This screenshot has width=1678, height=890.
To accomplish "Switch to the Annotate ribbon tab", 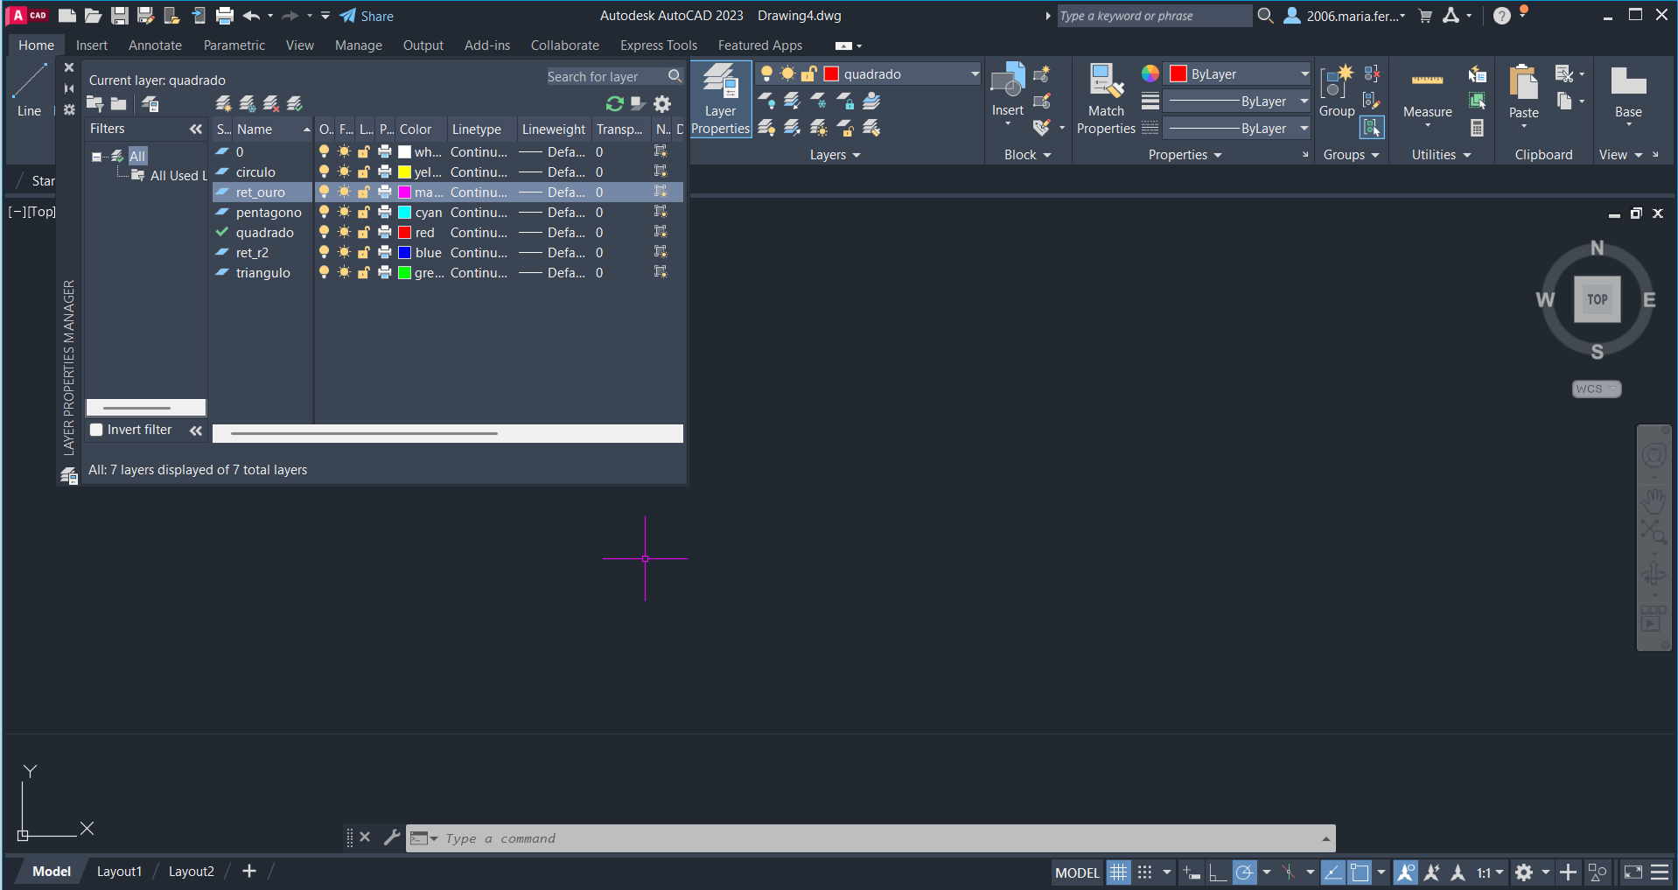I will tap(155, 46).
